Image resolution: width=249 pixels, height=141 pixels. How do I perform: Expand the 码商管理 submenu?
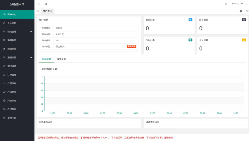tap(17, 32)
